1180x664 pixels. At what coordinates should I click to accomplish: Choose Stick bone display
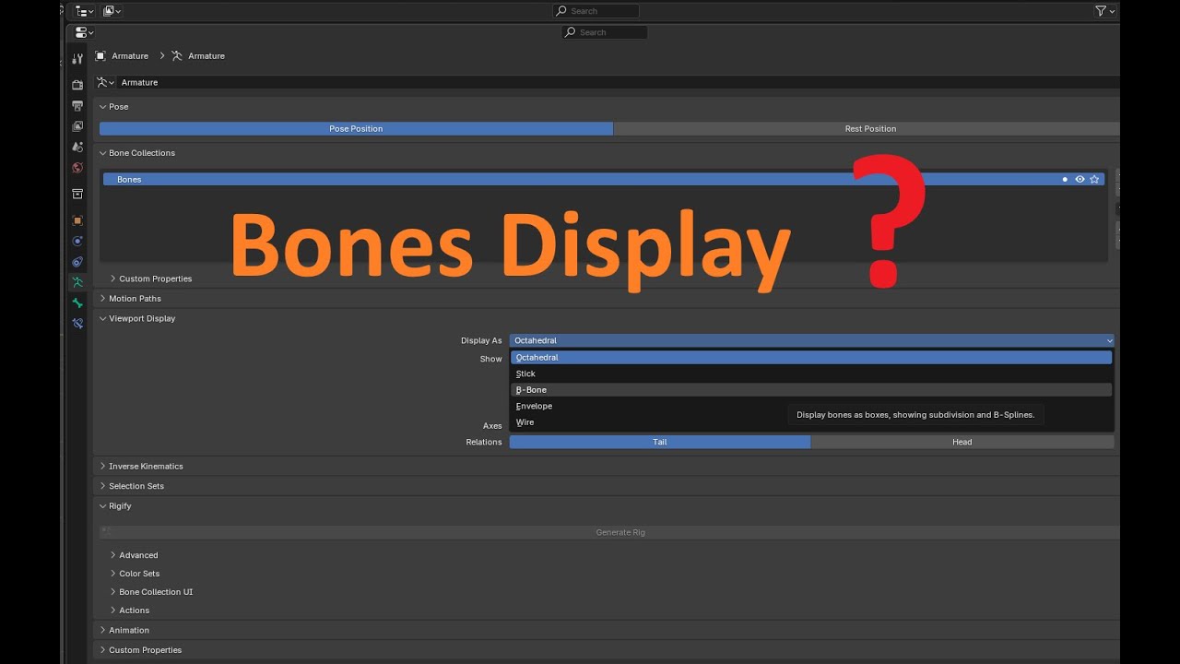811,373
